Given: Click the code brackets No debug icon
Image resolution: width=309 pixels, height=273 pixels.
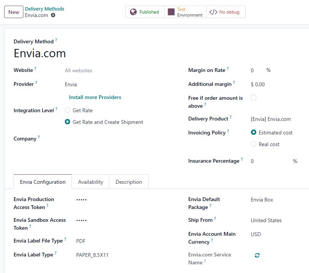Looking at the screenshot, I should (x=213, y=12).
